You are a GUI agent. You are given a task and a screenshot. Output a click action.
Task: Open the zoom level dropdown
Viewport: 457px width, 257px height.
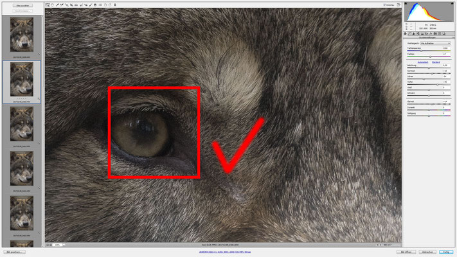click(x=64, y=245)
